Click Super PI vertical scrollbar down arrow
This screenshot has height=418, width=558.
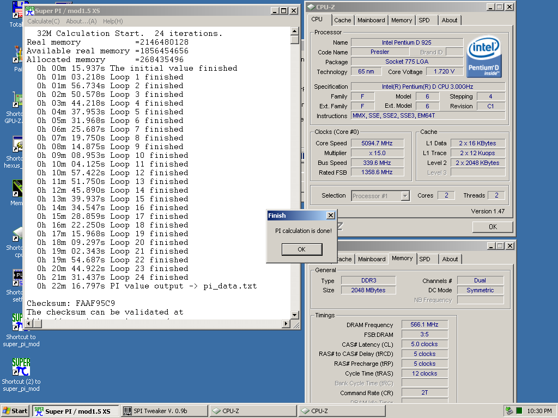click(x=294, y=315)
